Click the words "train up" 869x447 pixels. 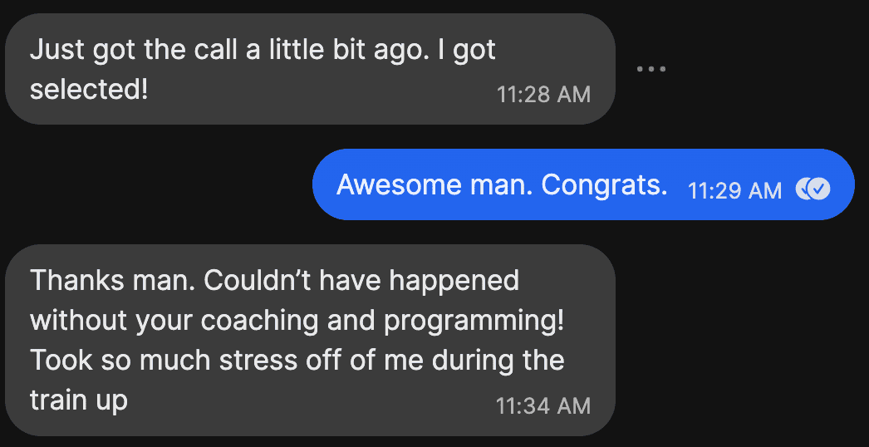tap(79, 400)
